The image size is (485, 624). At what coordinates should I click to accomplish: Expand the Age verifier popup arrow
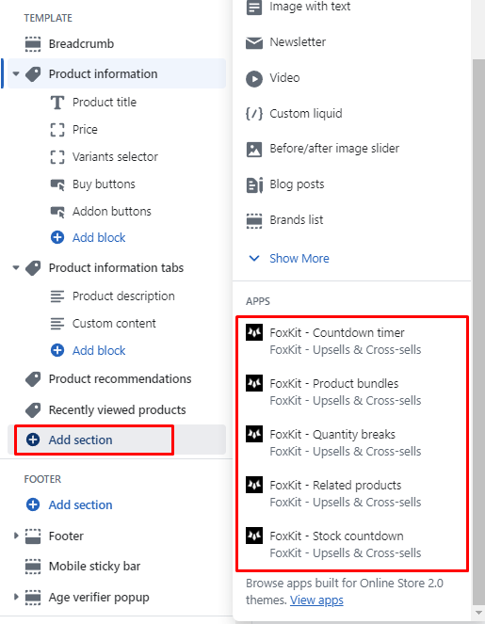[16, 597]
